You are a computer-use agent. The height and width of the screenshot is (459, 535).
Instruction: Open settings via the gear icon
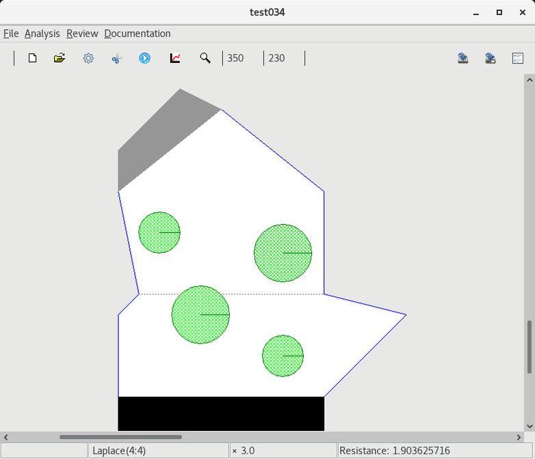[x=88, y=58]
